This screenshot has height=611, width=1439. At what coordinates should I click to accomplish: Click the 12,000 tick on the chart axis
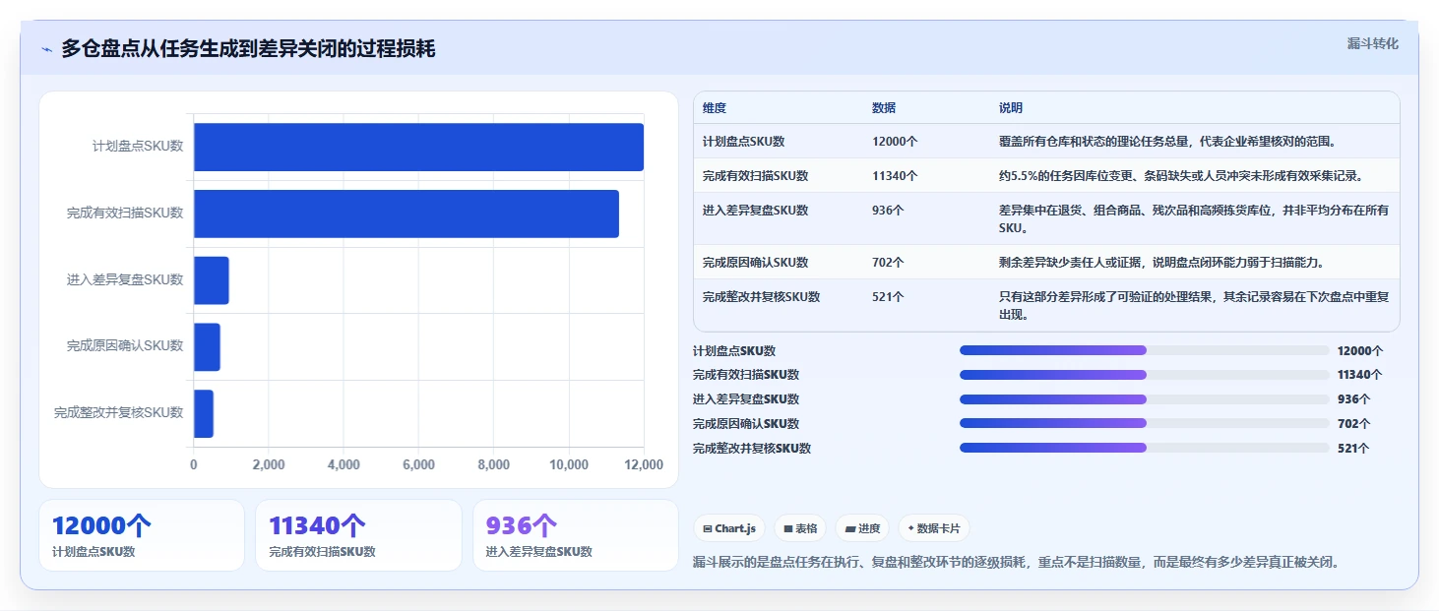[644, 465]
